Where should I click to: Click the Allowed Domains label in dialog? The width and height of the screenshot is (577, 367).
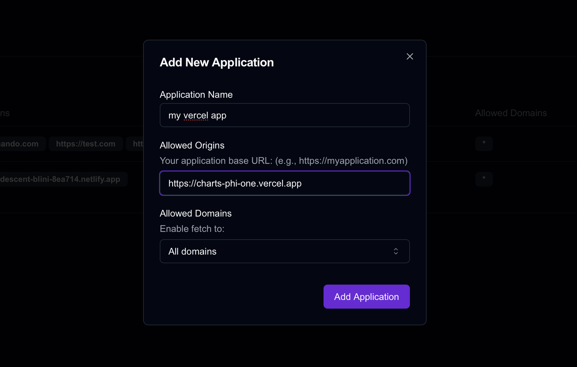click(196, 213)
